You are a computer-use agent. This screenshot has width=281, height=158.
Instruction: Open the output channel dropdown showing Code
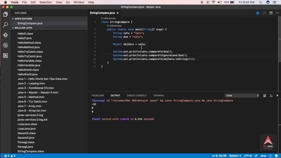pos(242,96)
